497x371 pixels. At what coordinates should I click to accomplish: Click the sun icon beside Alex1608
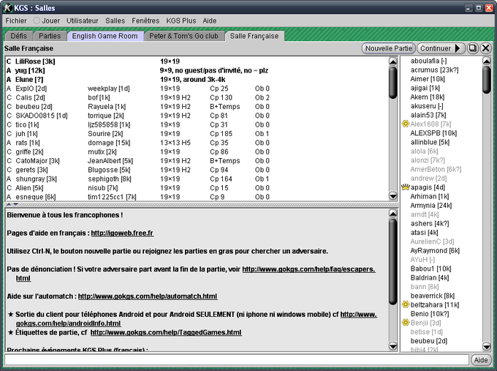406,124
